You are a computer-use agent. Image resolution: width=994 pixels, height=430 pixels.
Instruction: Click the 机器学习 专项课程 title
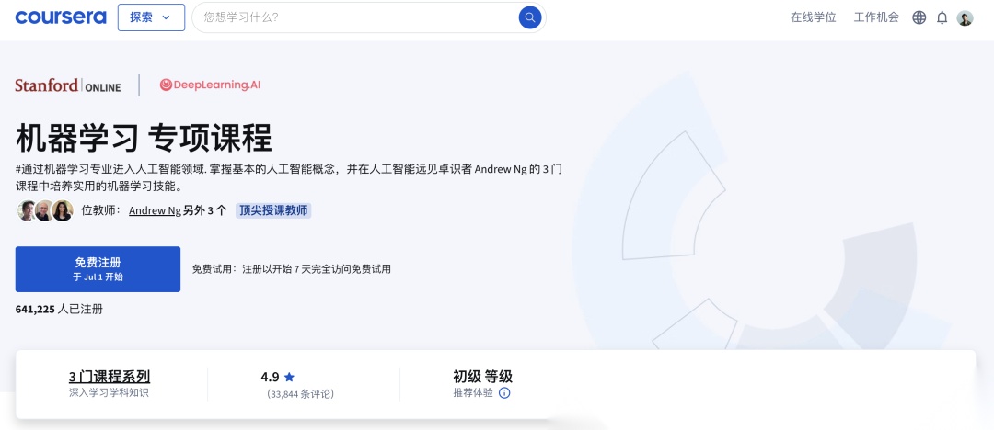pos(144,138)
